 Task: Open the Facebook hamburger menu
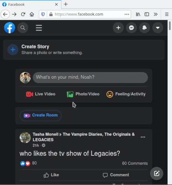coord(39,28)
